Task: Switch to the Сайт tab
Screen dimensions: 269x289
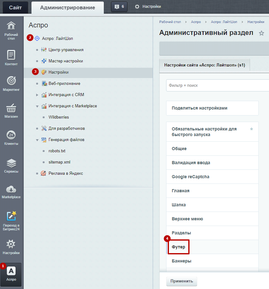Action: click(x=16, y=7)
